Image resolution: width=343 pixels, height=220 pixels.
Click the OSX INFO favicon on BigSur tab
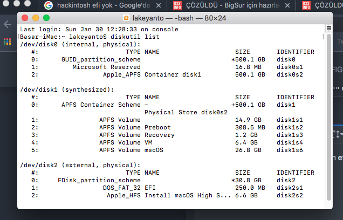point(177,6)
